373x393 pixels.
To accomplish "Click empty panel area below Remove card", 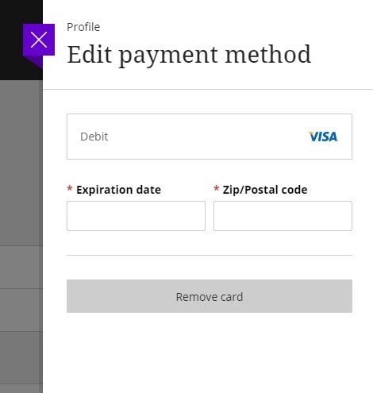I will pyautogui.click(x=210, y=353).
